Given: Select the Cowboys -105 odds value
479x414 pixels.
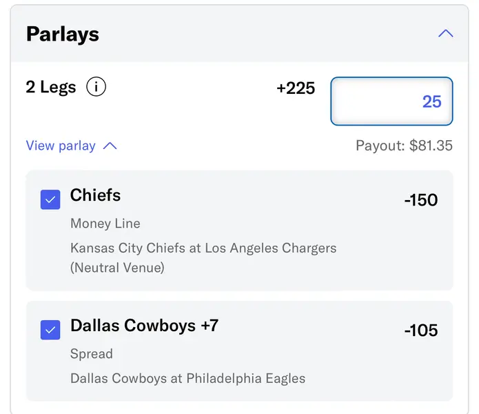Looking at the screenshot, I should pyautogui.click(x=420, y=330).
